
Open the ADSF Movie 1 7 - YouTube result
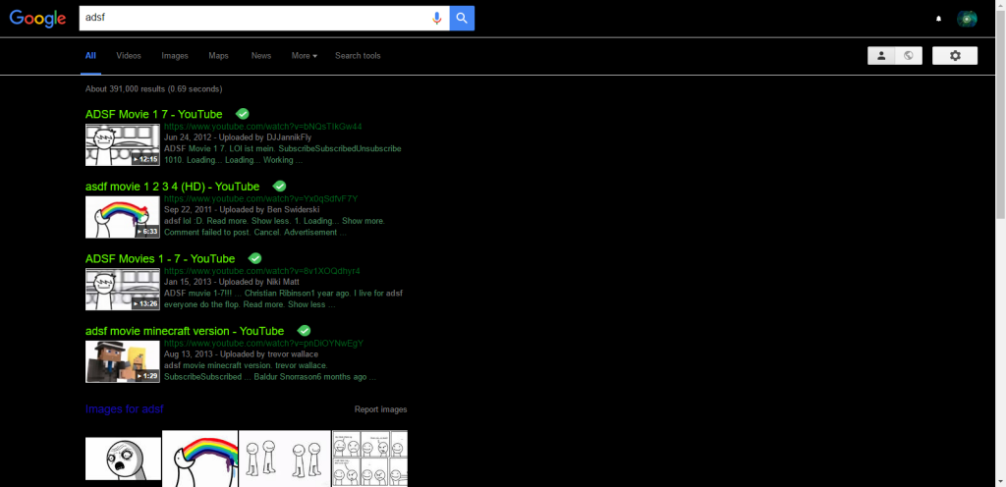coord(153,114)
